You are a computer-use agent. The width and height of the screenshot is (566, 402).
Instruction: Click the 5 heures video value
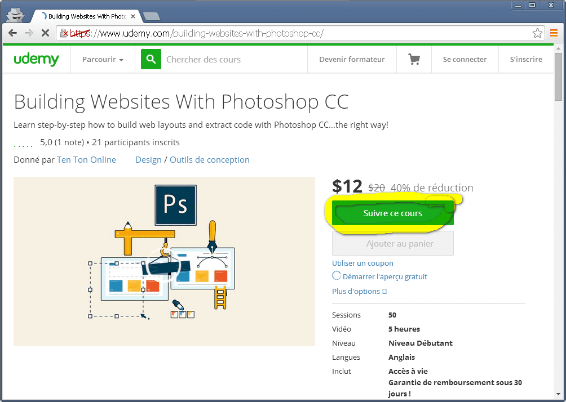pyautogui.click(x=404, y=329)
